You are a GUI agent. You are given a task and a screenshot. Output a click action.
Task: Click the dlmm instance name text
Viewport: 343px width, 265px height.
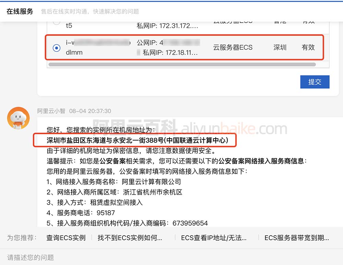click(74, 53)
